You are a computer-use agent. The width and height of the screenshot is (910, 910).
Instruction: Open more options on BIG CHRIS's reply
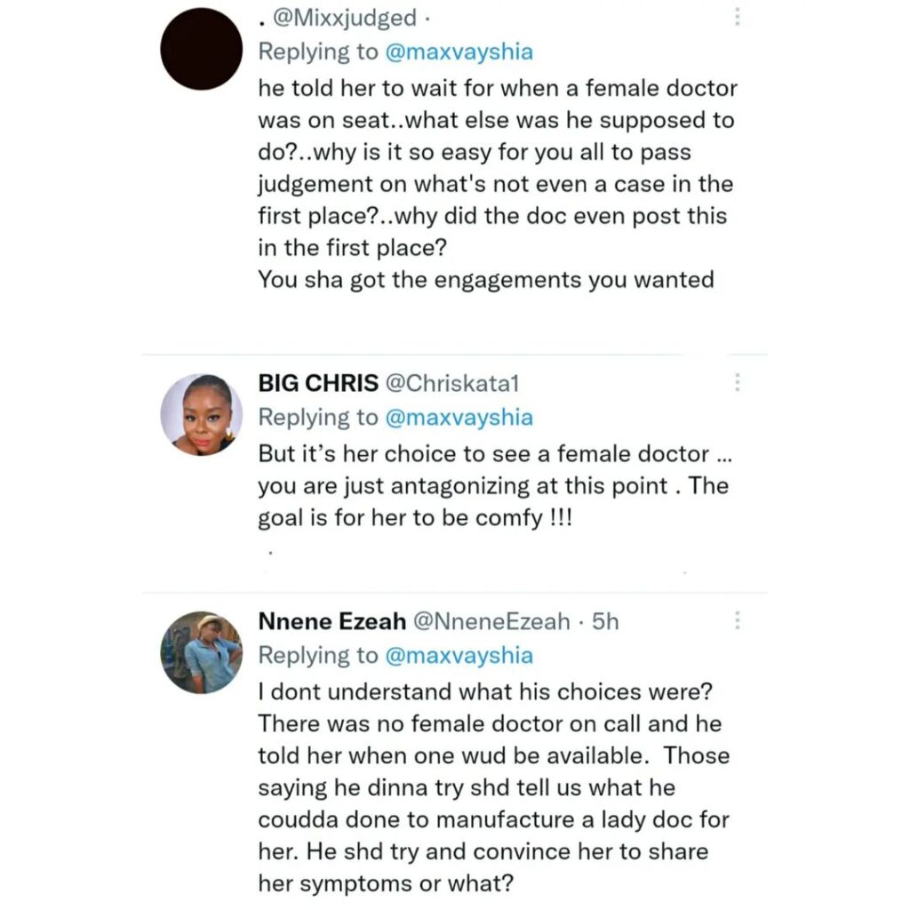737,383
